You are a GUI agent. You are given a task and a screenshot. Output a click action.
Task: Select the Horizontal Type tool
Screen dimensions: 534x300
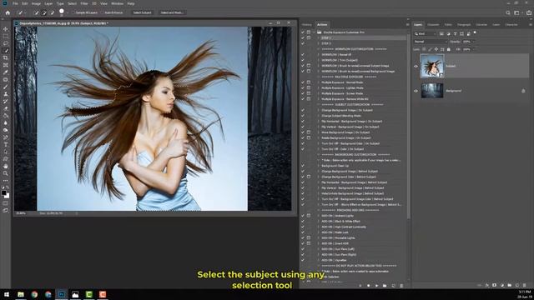[6, 144]
